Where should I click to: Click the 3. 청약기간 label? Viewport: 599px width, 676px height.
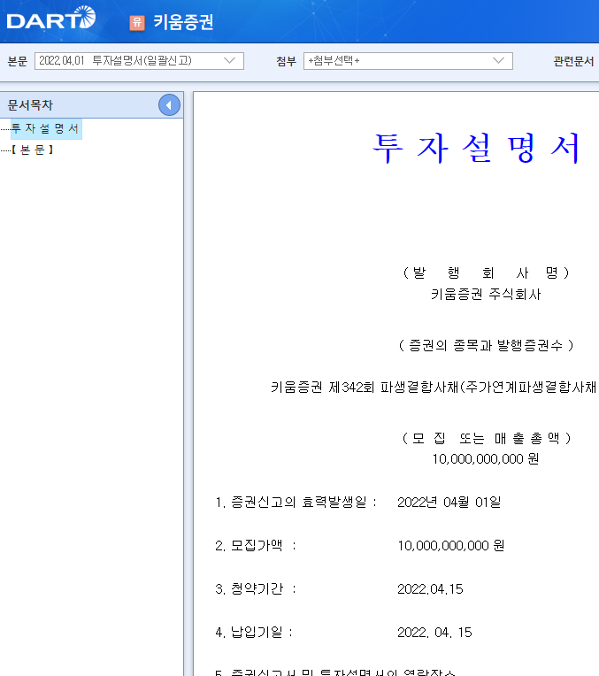(x=256, y=589)
